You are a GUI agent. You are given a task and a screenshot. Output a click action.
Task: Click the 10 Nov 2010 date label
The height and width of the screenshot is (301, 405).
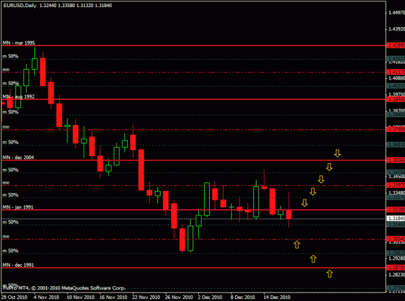click(x=80, y=297)
